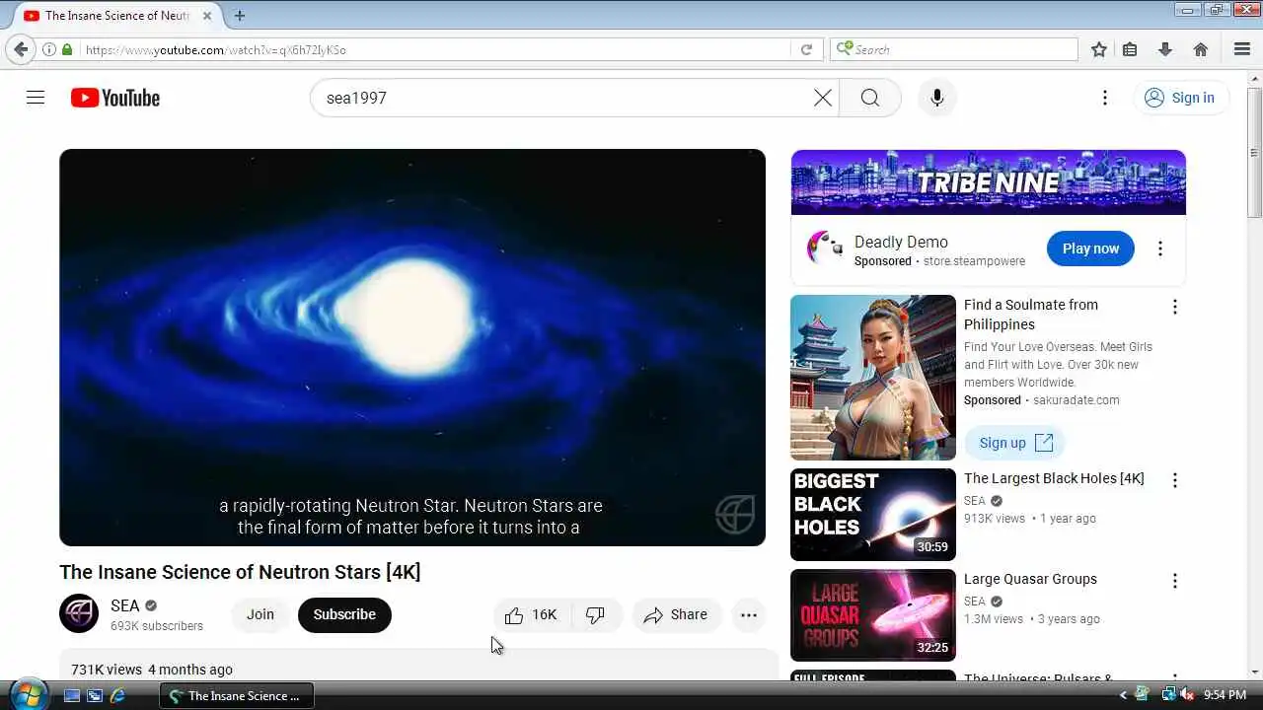Open volume icon in system tray
The height and width of the screenshot is (710, 1263).
point(1187,695)
